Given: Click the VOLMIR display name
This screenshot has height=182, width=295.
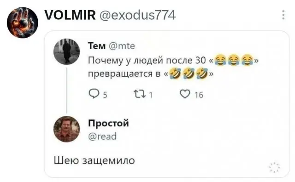Looking at the screenshot, I should tap(70, 15).
